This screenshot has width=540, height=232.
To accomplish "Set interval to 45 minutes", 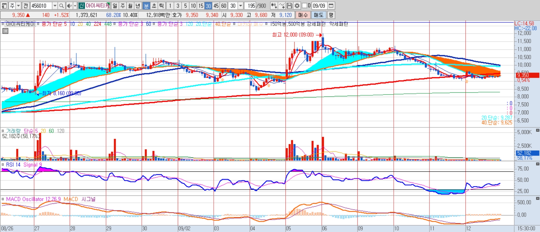I will click(x=216, y=6).
